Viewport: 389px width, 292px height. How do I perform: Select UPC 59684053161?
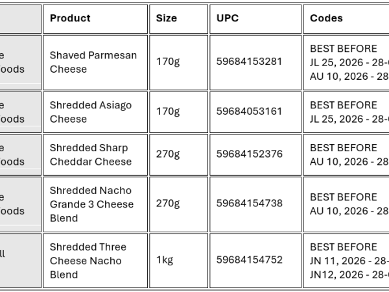pos(250,112)
